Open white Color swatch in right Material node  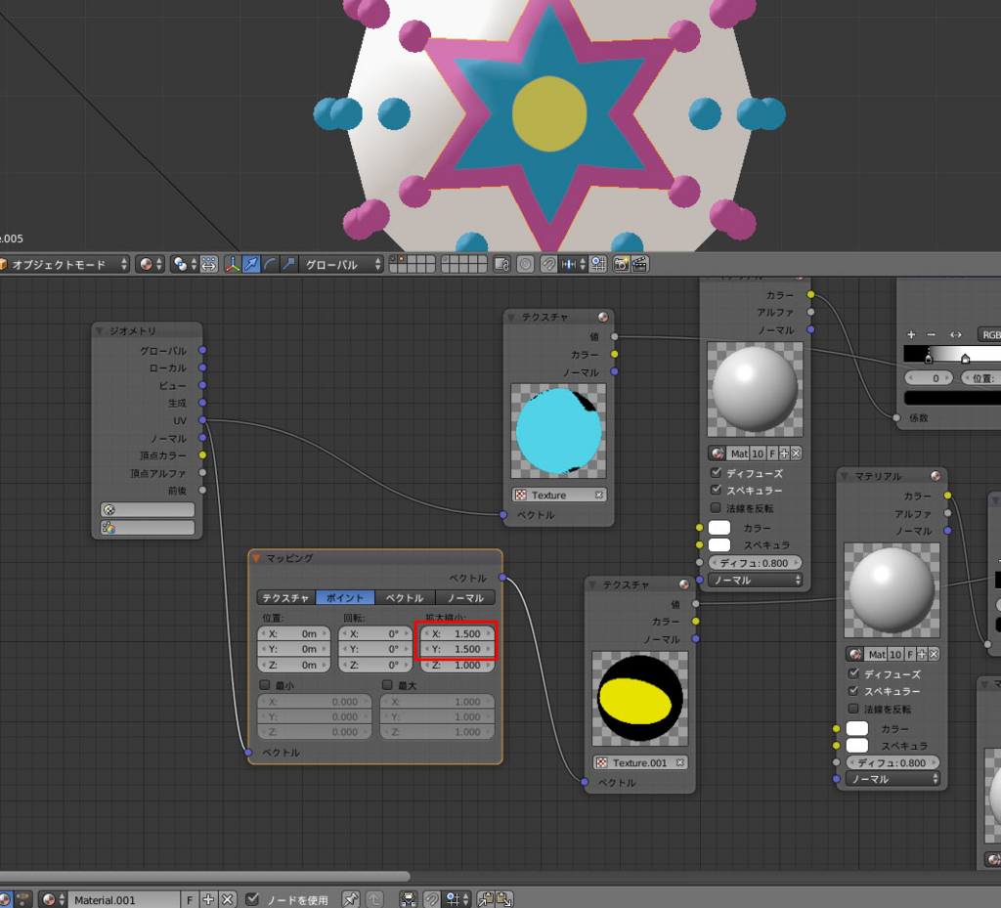[857, 728]
